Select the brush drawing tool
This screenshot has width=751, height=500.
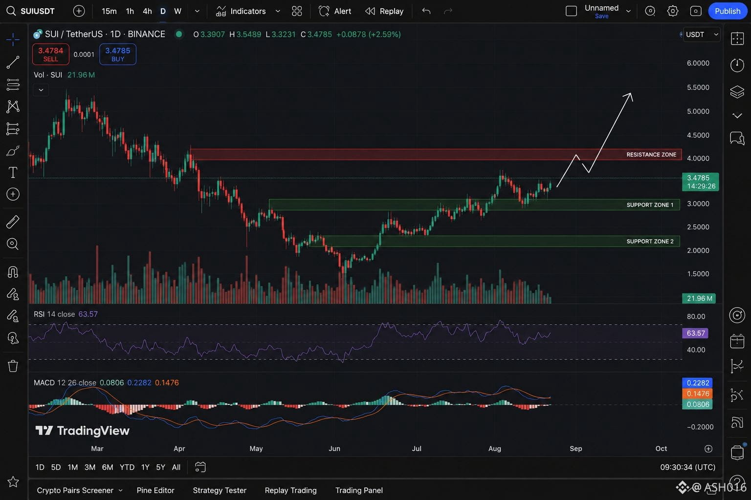[x=13, y=151]
